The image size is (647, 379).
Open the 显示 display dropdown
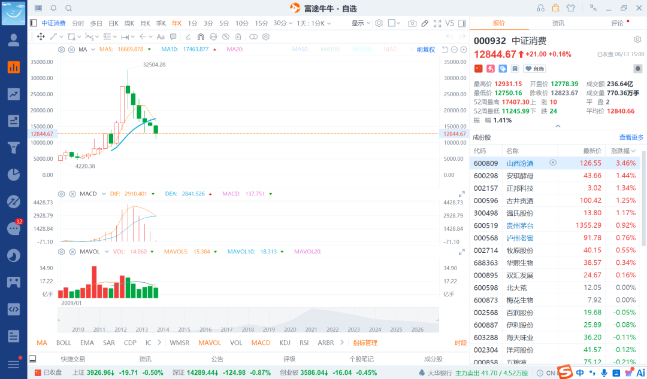tap(361, 23)
